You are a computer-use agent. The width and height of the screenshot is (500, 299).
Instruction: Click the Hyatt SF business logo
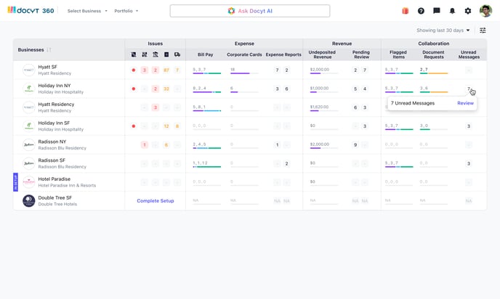[28, 70]
